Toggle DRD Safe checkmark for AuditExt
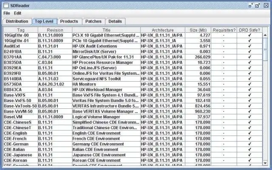The image size is (272, 170). click(249, 46)
